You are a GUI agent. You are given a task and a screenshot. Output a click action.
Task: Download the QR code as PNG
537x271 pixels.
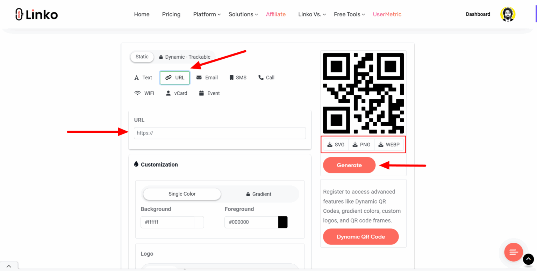click(x=361, y=144)
